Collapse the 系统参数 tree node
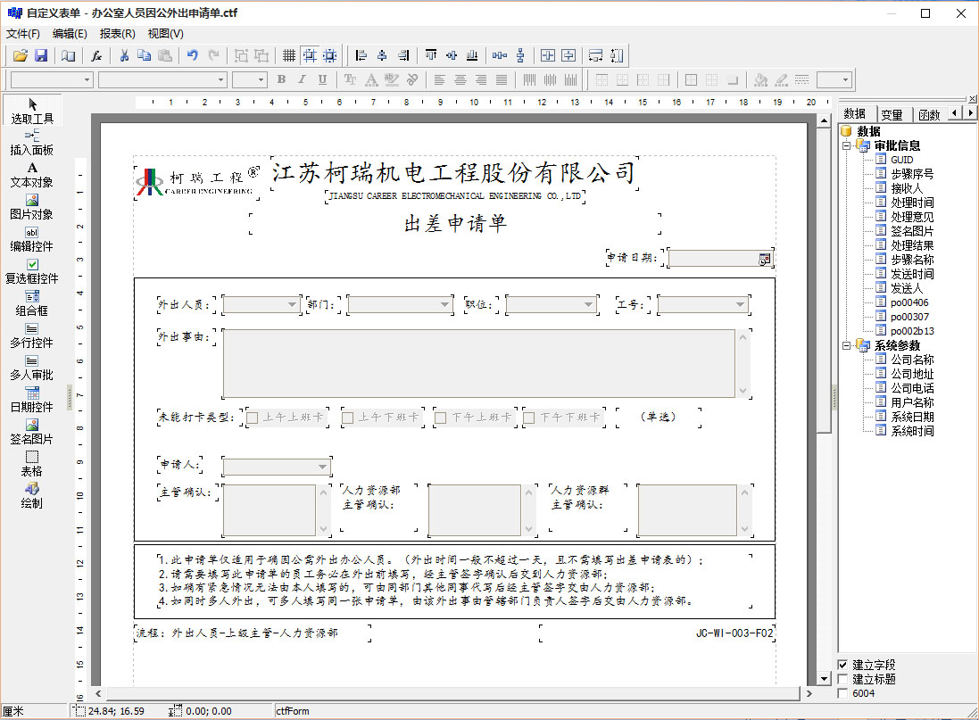The width and height of the screenshot is (979, 720). 846,345
